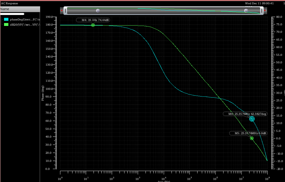Click the 10^6 frequency axis label
This screenshot has width=285, height=182.
[215, 179]
